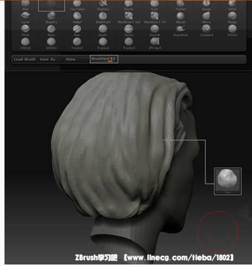Pick the Stitch1 brush
The height and width of the screenshot is (266, 252).
[232, 30]
